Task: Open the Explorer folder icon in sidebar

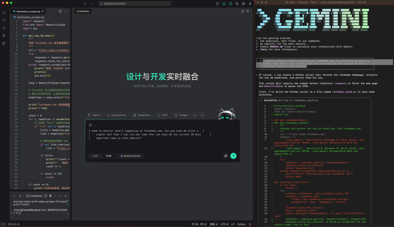Action: (x=4, y=12)
